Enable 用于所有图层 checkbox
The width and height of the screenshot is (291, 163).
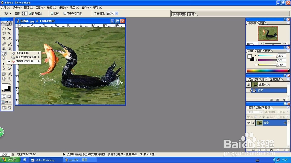(x=65, y=13)
